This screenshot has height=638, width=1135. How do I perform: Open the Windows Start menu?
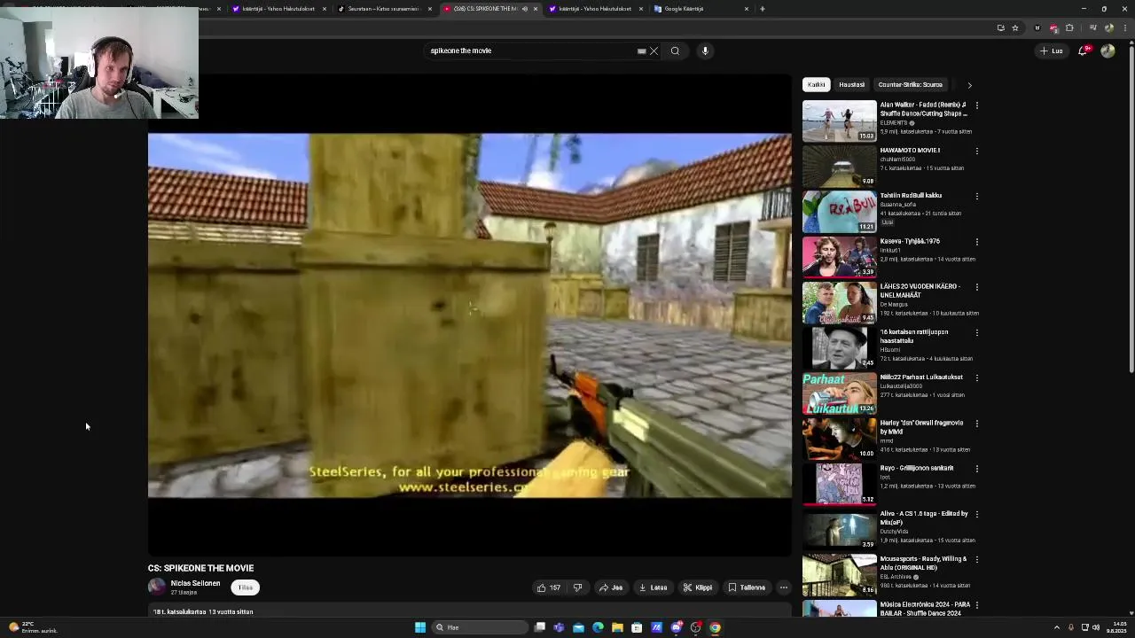coord(420,627)
